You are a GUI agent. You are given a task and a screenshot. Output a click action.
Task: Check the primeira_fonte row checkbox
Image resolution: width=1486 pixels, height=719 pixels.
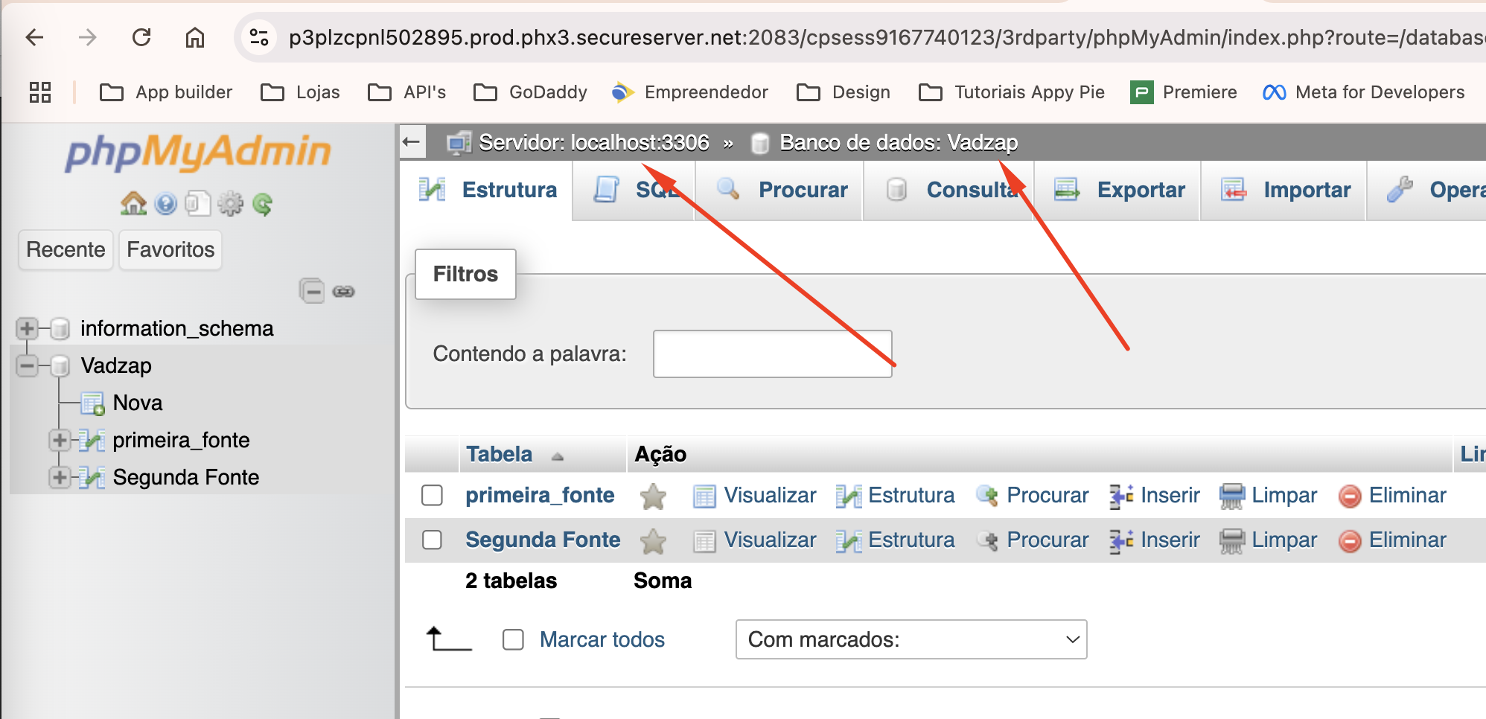(x=432, y=495)
